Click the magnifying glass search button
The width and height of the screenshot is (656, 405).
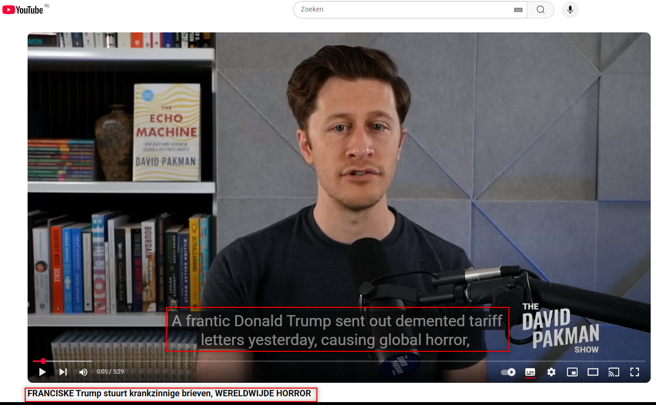(x=540, y=10)
